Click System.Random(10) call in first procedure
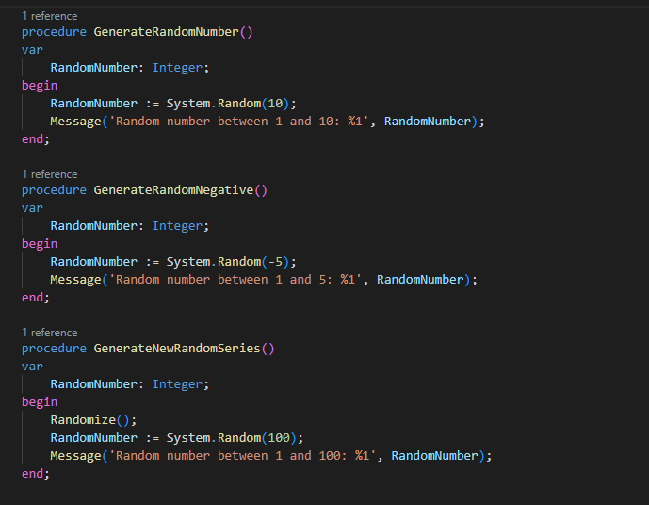Image resolution: width=649 pixels, height=505 pixels. pos(228,103)
